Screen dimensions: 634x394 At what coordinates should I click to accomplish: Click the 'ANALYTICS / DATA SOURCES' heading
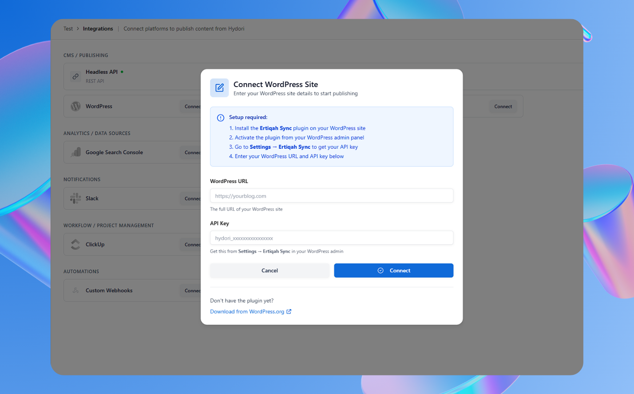click(97, 133)
